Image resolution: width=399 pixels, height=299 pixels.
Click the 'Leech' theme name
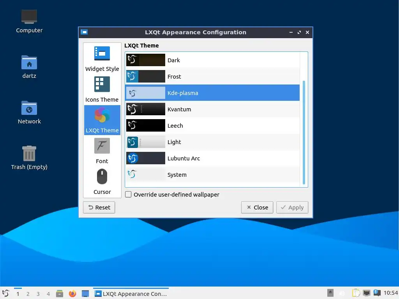[x=175, y=126]
